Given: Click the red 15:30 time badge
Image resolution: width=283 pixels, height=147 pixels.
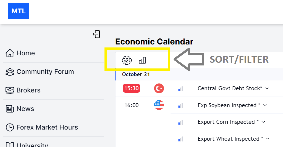Looking at the screenshot, I should 132,88.
